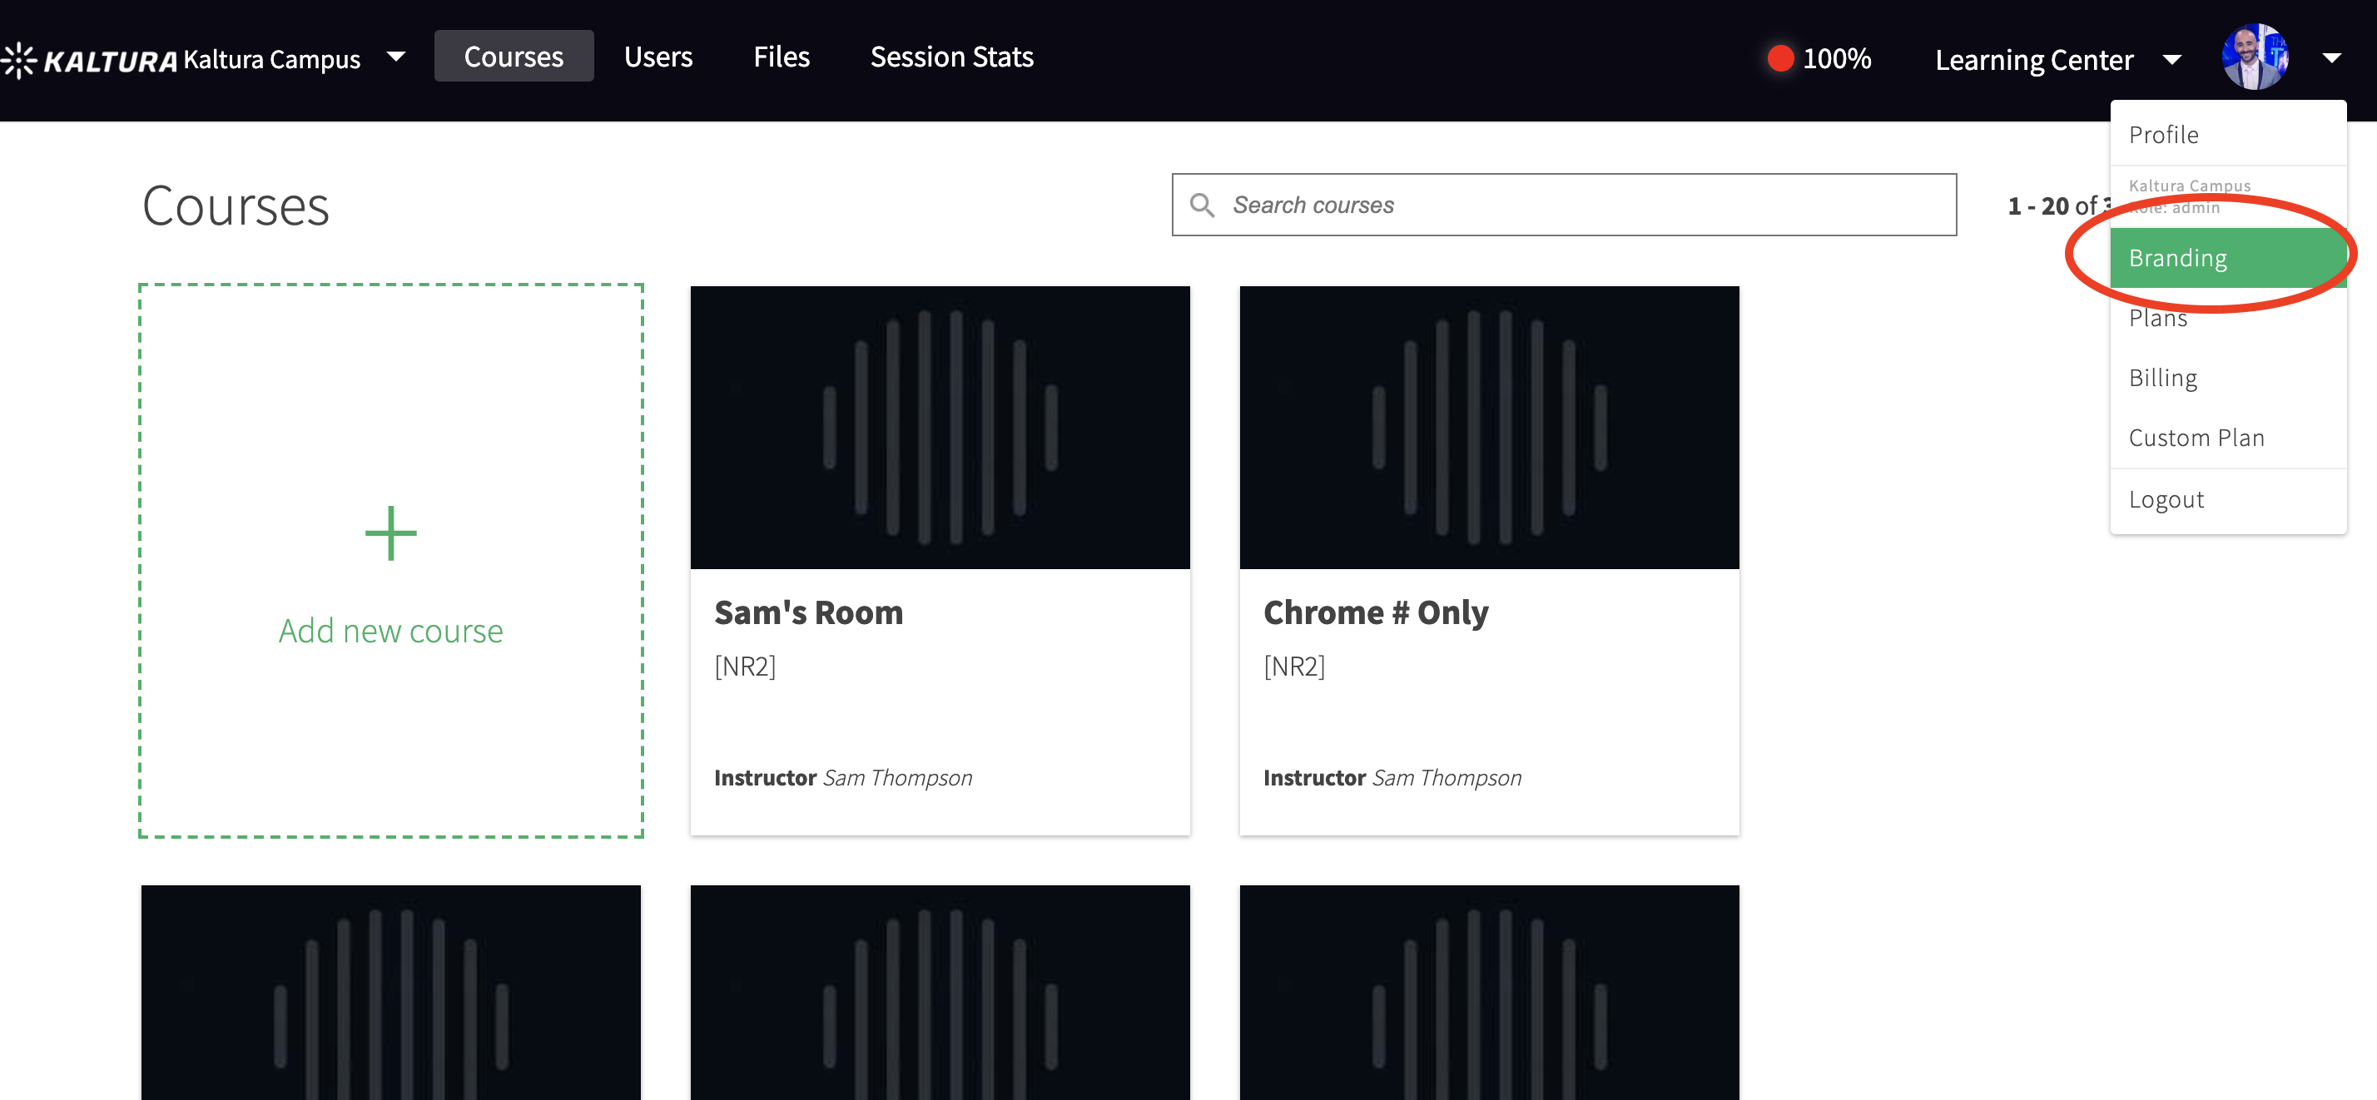Open the Files tab
The image size is (2377, 1100).
coord(781,57)
